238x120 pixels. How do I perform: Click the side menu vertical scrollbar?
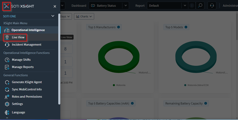[x=59, y=59]
